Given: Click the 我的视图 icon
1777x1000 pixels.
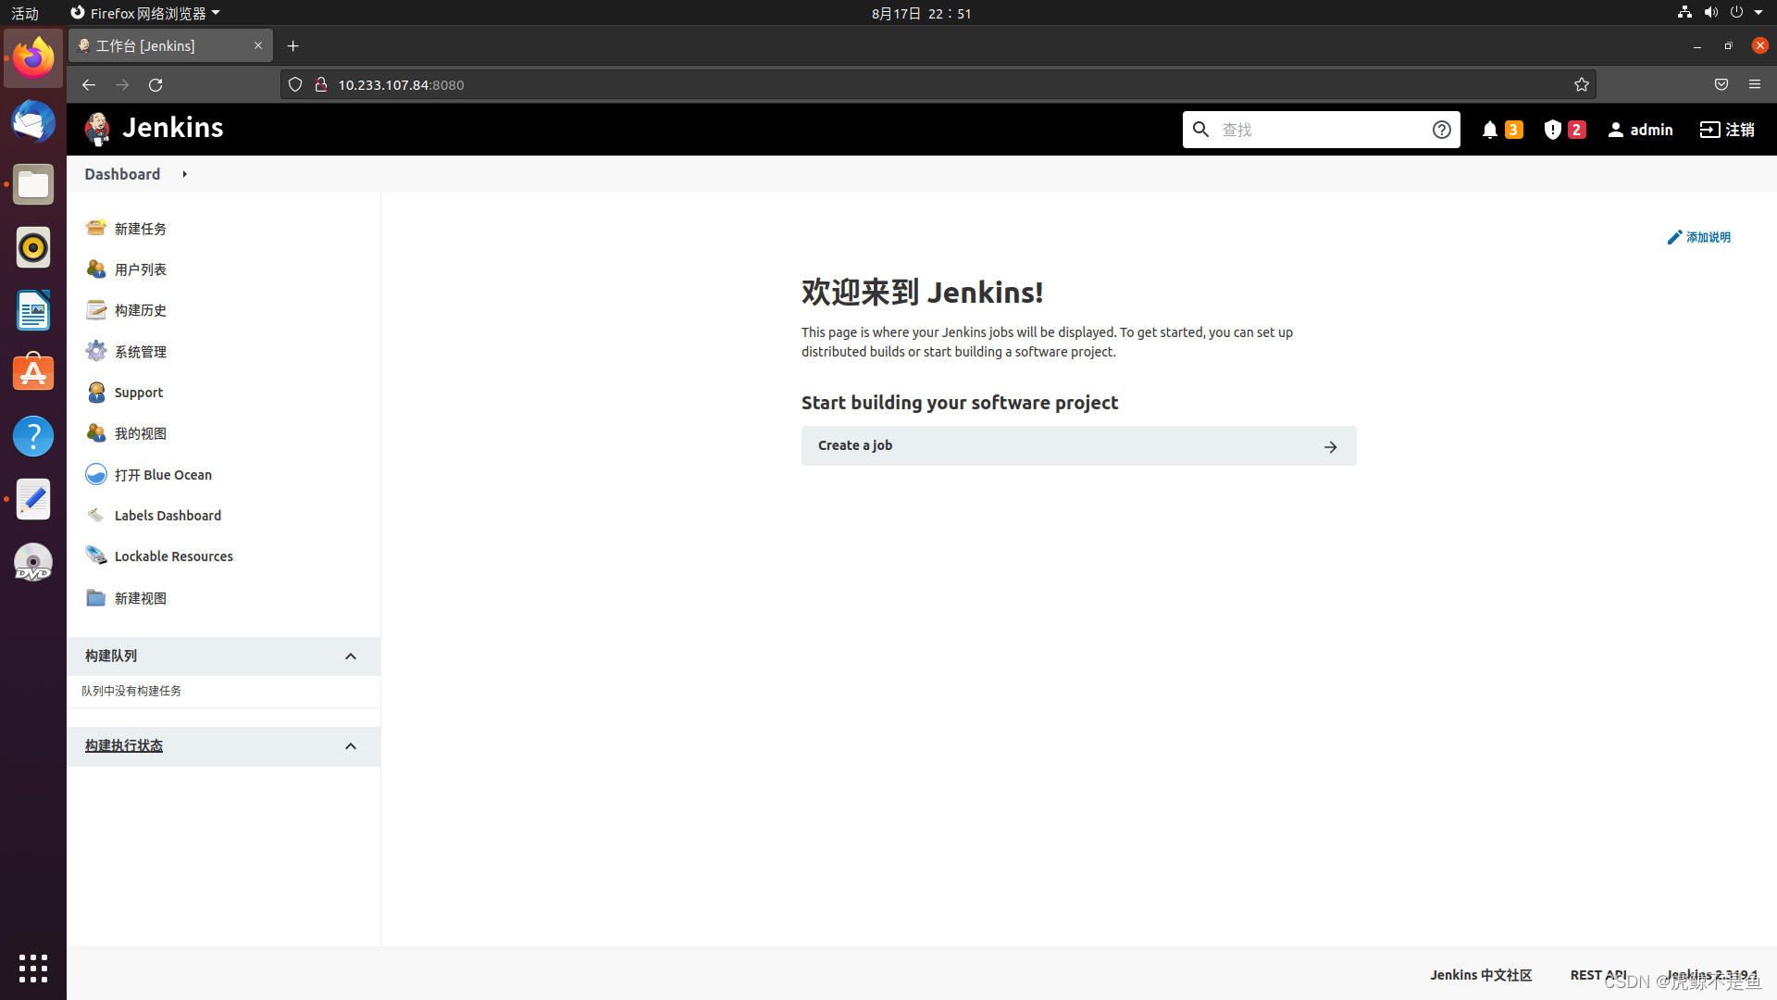Looking at the screenshot, I should (96, 432).
